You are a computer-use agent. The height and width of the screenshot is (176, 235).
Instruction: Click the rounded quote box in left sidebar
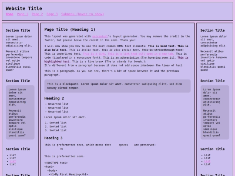pyautogui.click(x=20, y=113)
